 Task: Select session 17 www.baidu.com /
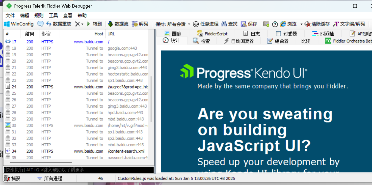pyautogui.click(x=76, y=42)
